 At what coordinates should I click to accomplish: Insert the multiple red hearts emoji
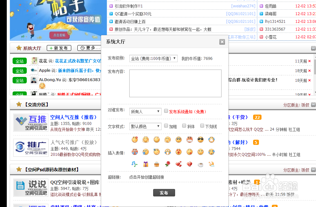click(179, 164)
